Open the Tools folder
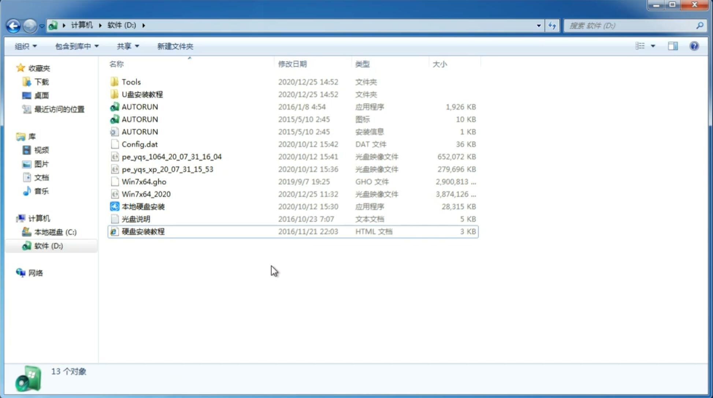The height and width of the screenshot is (398, 713). pyautogui.click(x=131, y=82)
